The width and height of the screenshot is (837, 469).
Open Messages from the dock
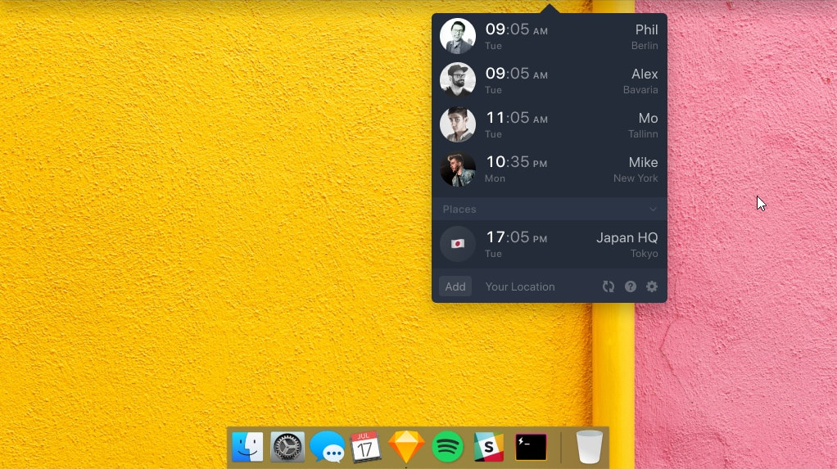[327, 447]
